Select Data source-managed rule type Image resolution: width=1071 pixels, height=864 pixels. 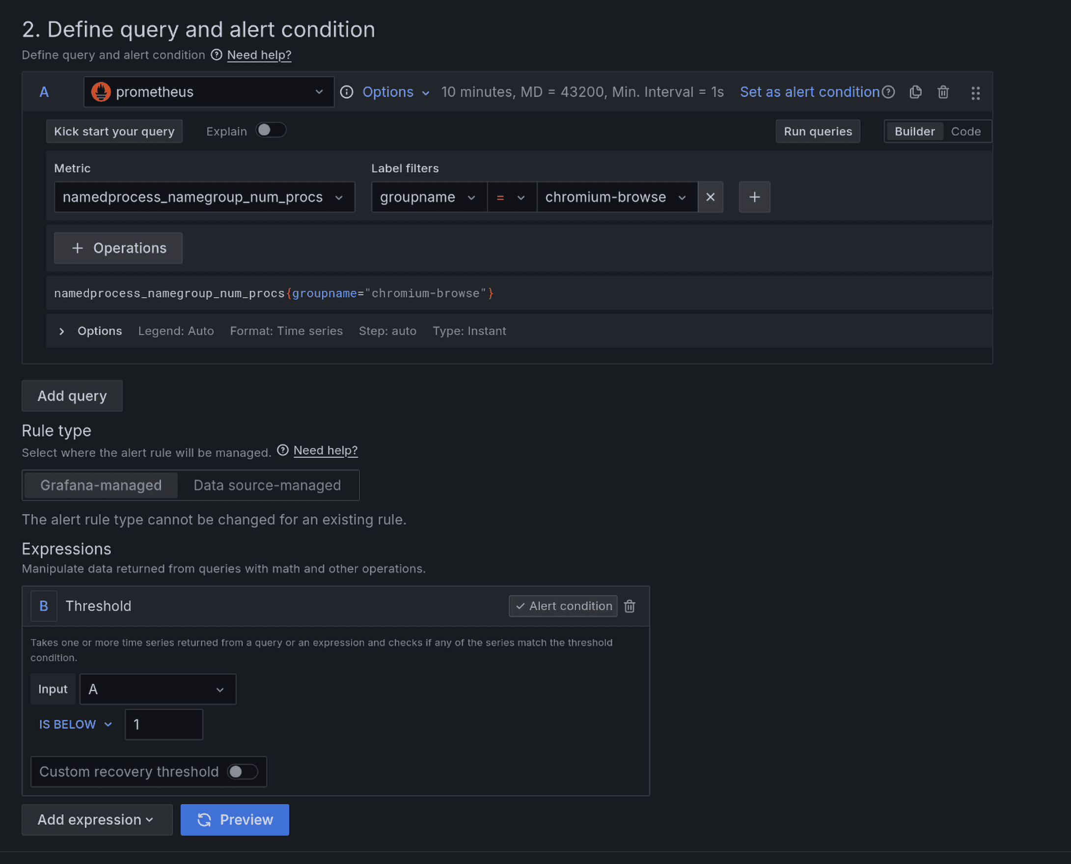click(267, 485)
